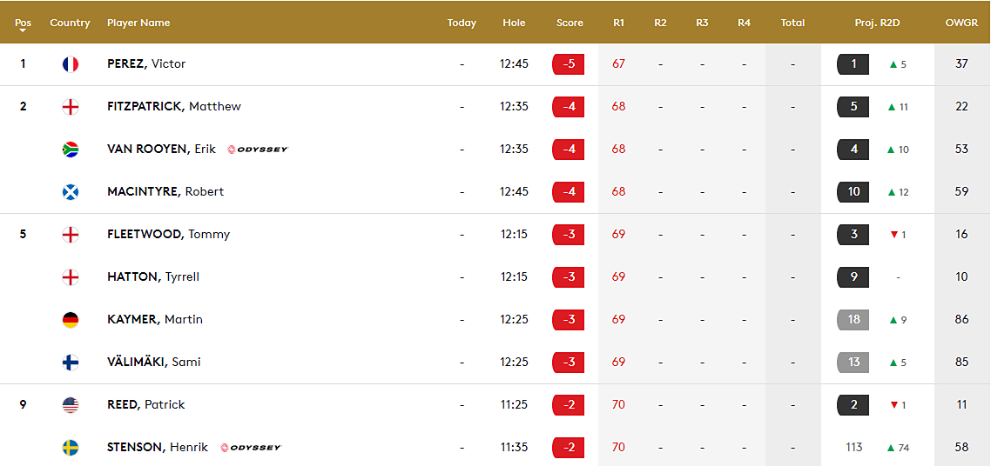Click the USA flag beside Reed
The height and width of the screenshot is (466, 991).
(x=71, y=405)
